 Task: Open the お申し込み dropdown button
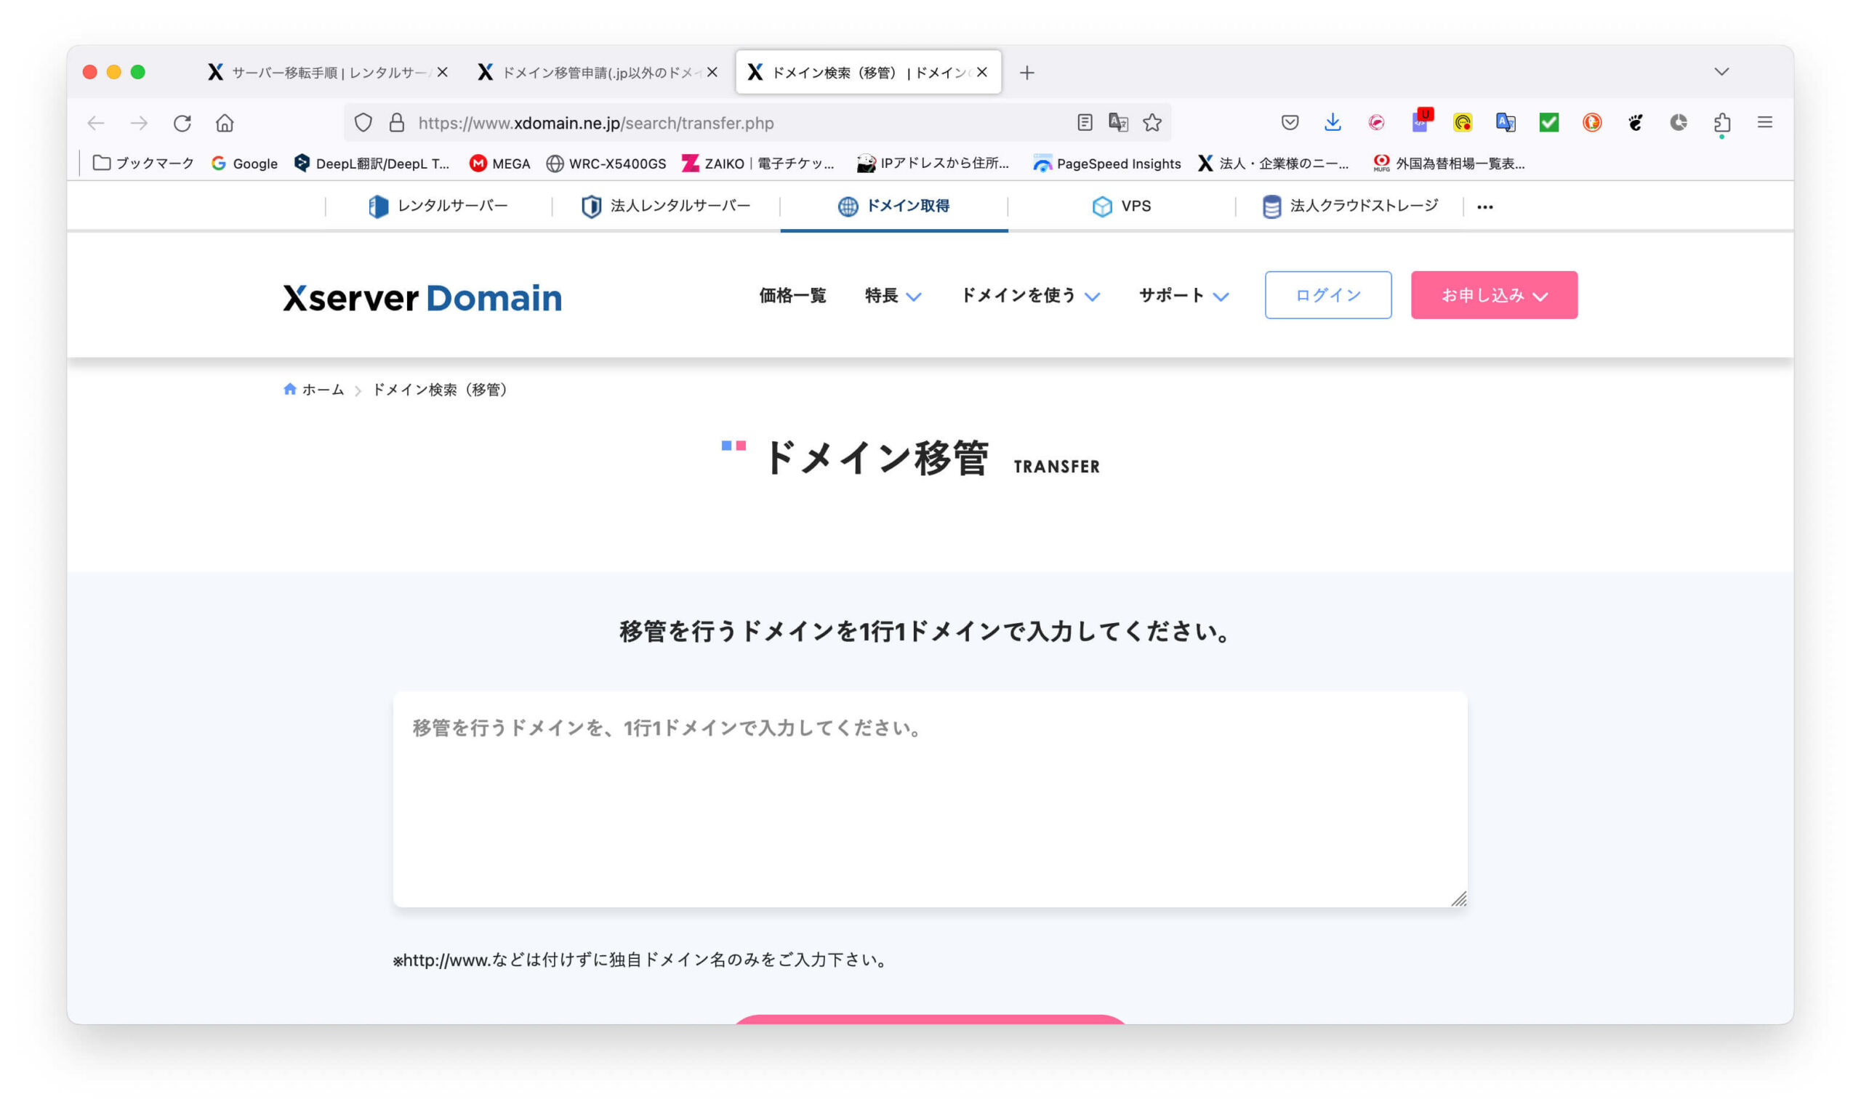[1494, 294]
